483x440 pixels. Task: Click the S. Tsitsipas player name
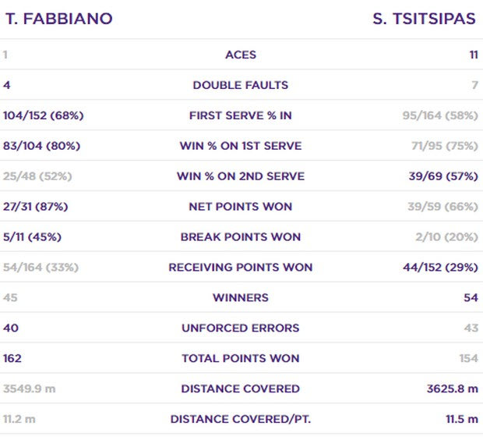click(x=424, y=19)
